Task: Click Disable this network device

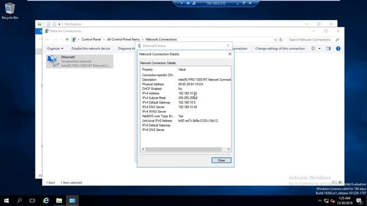Action: coord(91,49)
